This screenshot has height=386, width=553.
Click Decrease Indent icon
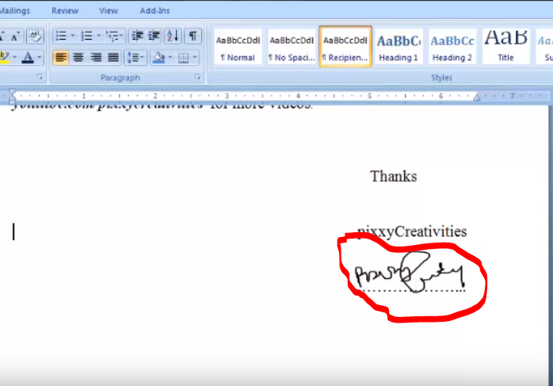(x=137, y=36)
